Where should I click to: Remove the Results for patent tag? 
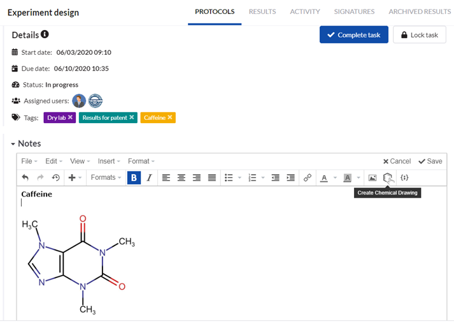(131, 117)
